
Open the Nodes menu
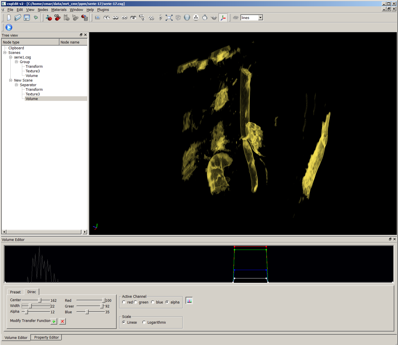[43, 10]
